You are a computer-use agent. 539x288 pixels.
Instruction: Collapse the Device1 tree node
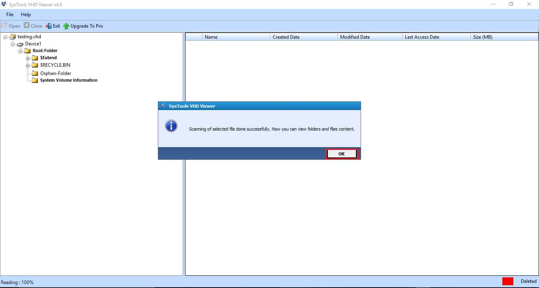tap(13, 44)
